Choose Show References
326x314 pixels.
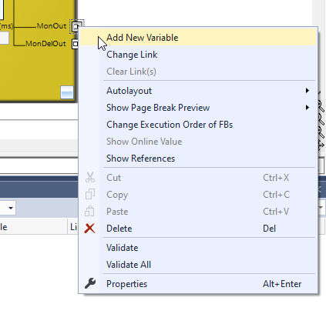pyautogui.click(x=198, y=159)
